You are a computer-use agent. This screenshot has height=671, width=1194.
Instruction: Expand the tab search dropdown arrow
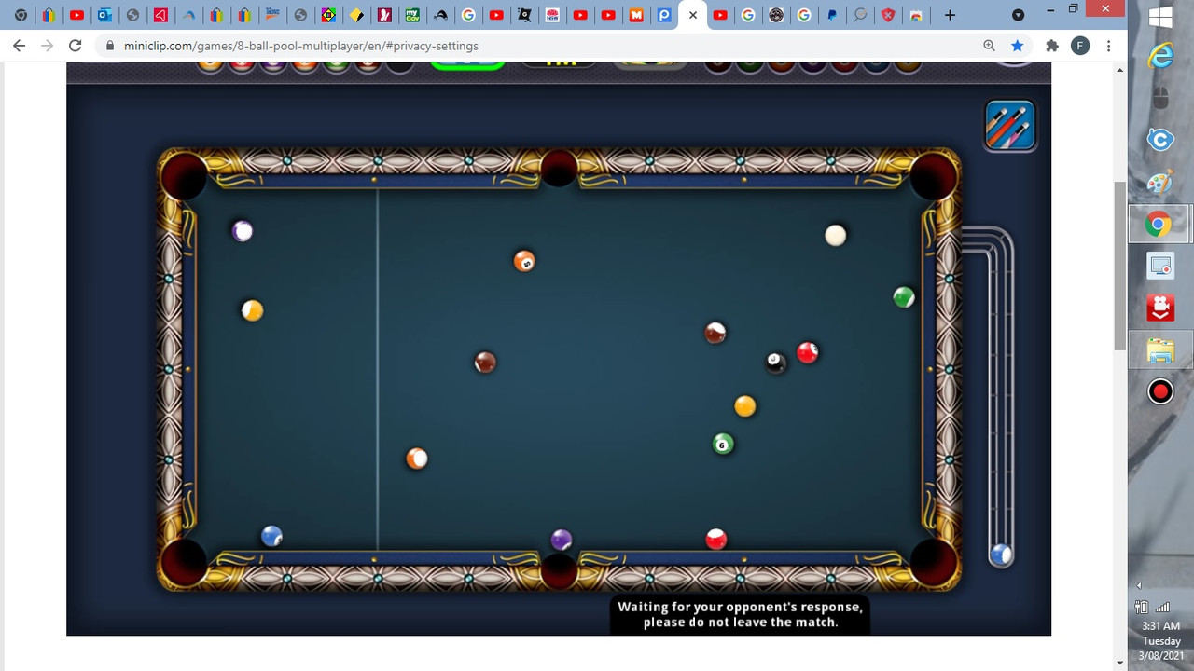(1018, 15)
